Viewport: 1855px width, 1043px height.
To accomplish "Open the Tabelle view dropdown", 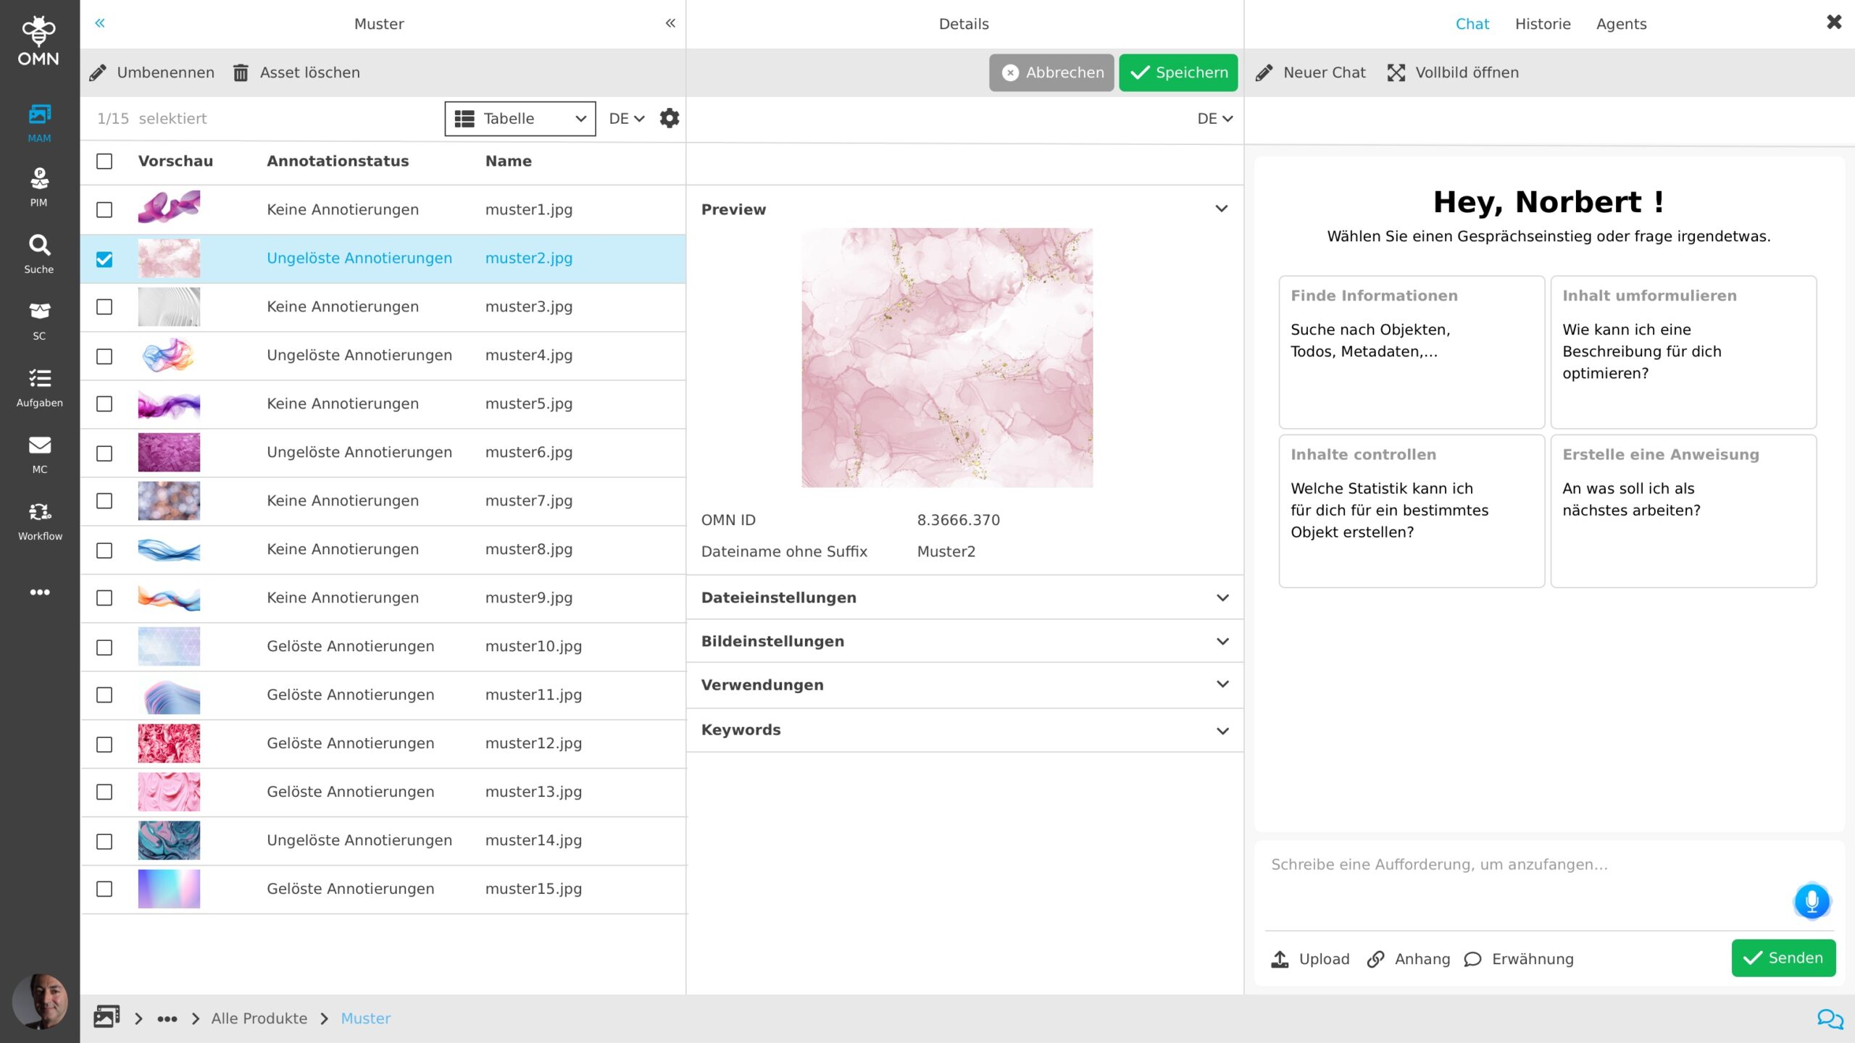I will point(520,118).
